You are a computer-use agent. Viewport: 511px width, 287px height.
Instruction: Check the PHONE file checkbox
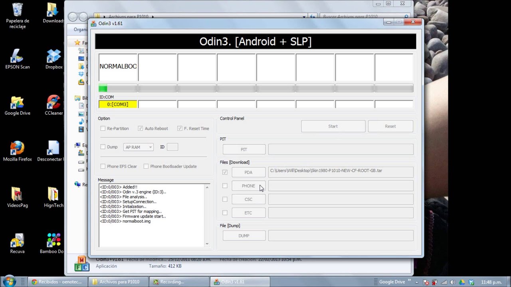coord(225,186)
